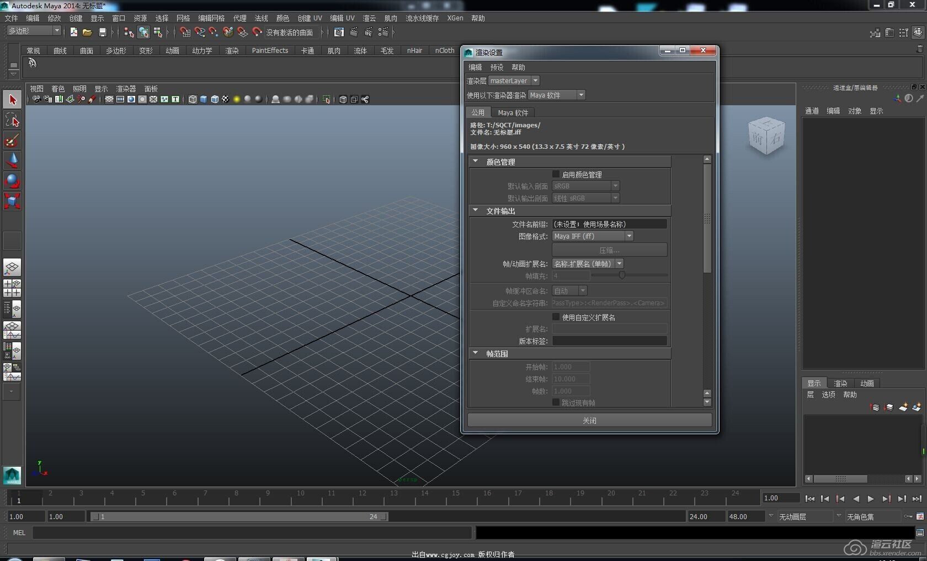The width and height of the screenshot is (927, 561).
Task: Pick the Move tool cone icon
Action: pos(12,160)
